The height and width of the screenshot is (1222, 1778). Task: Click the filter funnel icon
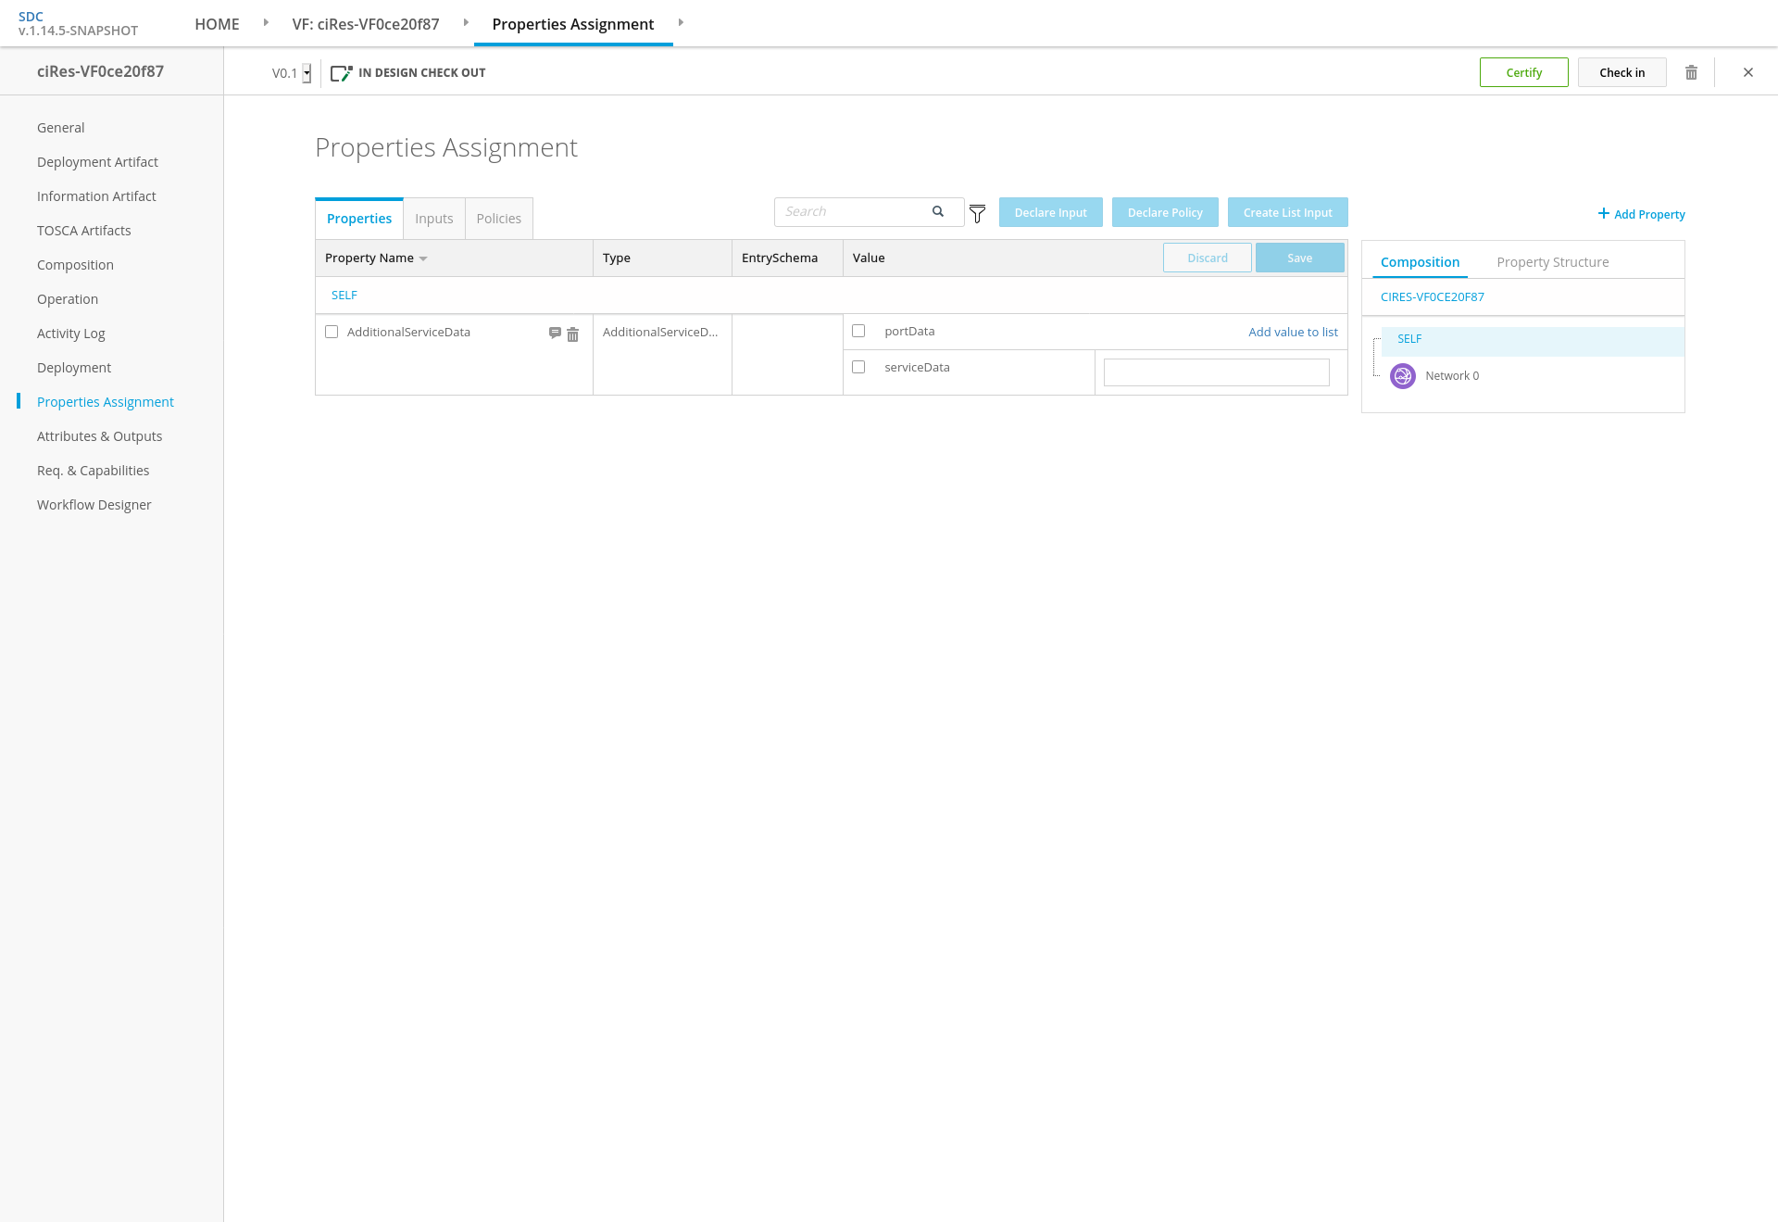(x=977, y=214)
